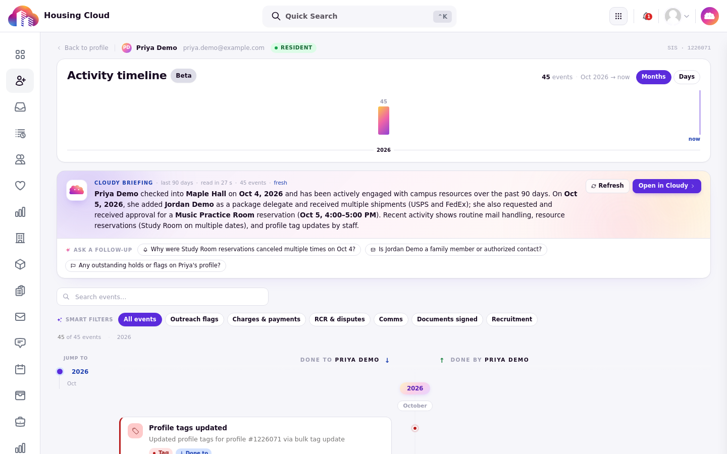
Task: Filter events by Documents signed
Action: tap(447, 320)
